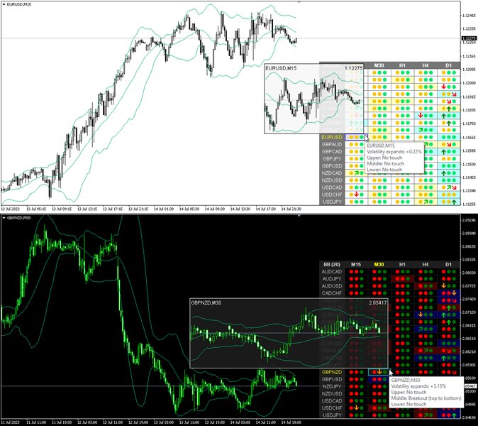Click 2.05417 price in GBPNZD mini chart

(378, 302)
